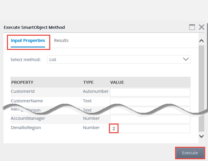Click the scroll up arrow

point(201,41)
